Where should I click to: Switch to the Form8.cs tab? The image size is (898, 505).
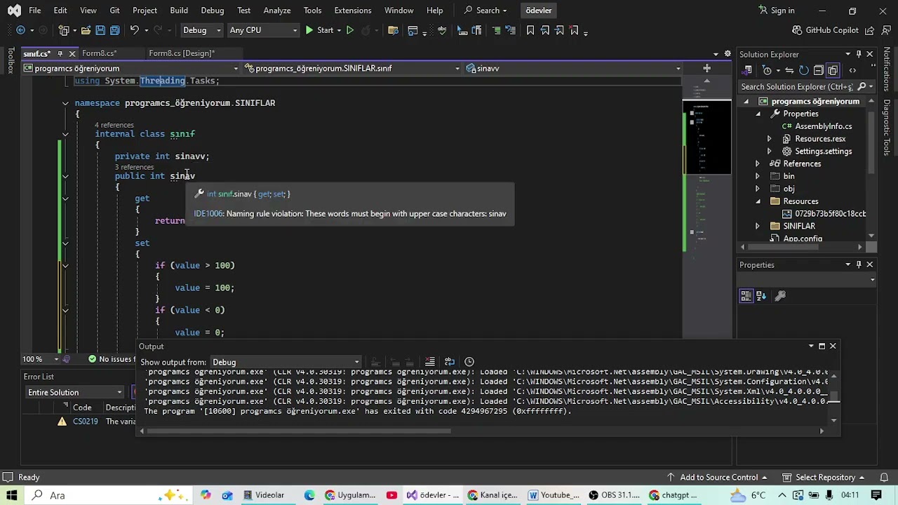(99, 53)
